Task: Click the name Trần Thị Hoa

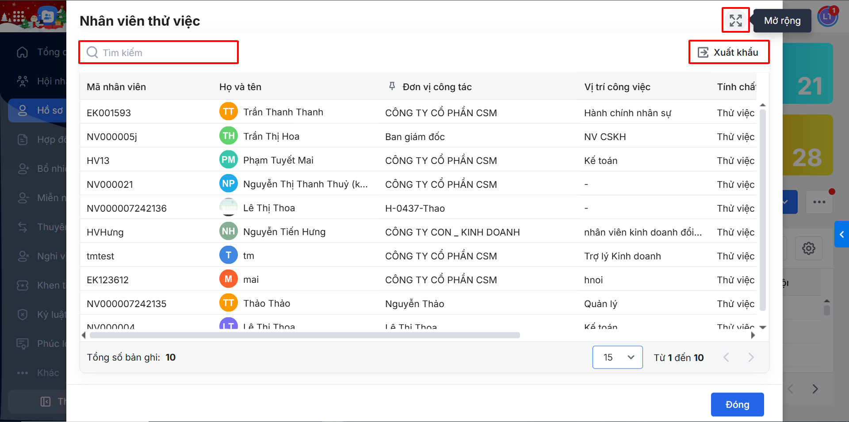Action: tap(271, 136)
